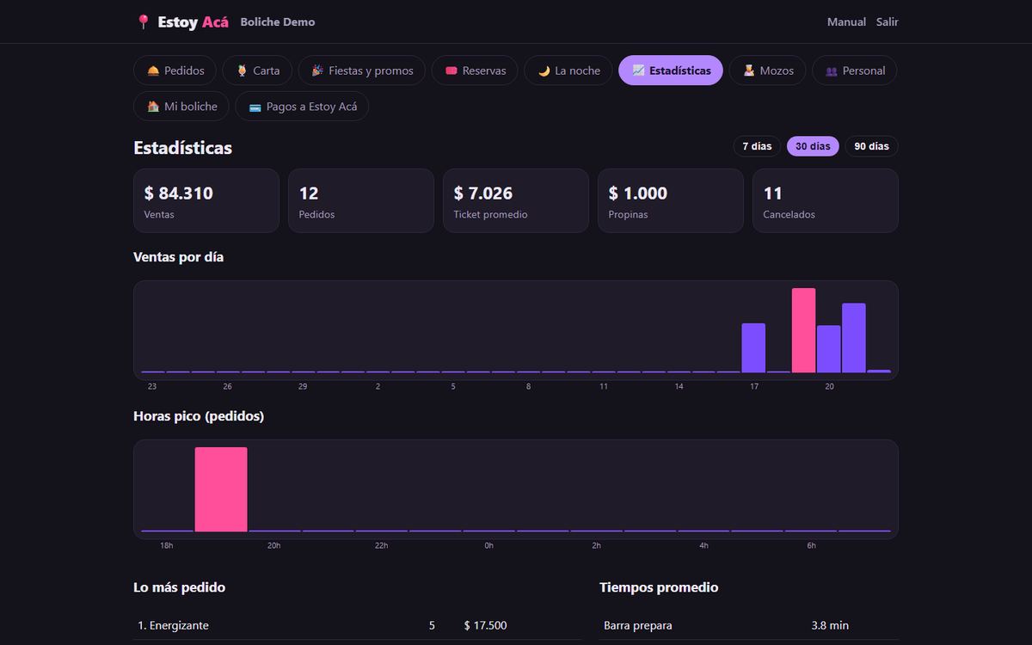
Task: Click the Ventas $ 84.310 card
Action: tap(206, 200)
